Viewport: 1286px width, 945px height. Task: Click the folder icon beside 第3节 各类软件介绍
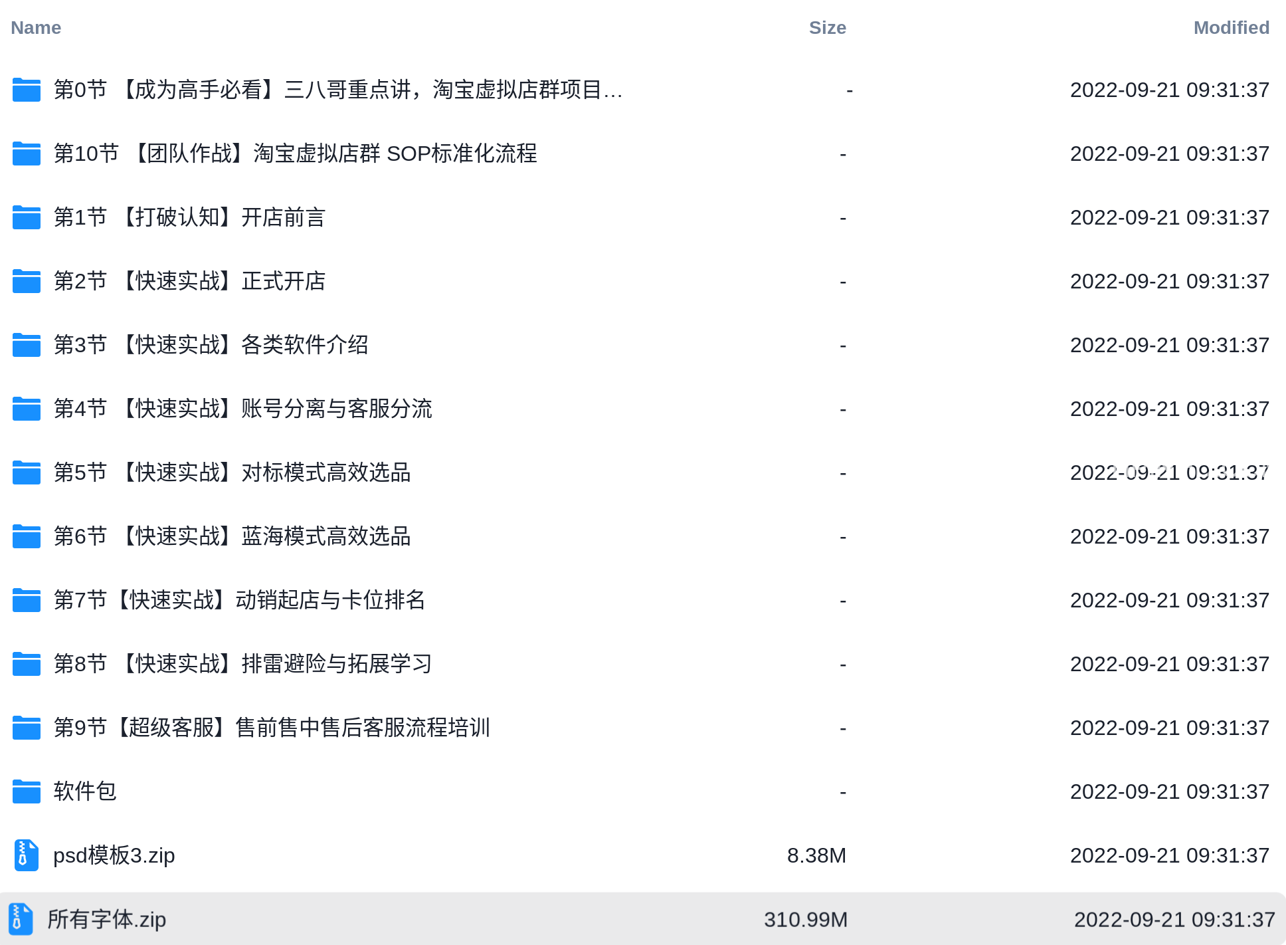(x=27, y=345)
